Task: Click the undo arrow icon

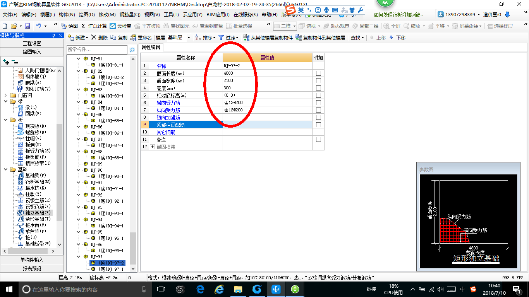Action: tap(39, 26)
